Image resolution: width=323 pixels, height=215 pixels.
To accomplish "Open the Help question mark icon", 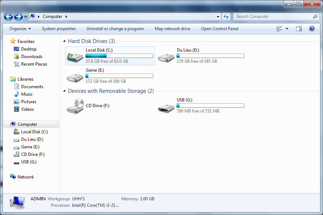I will click(312, 29).
